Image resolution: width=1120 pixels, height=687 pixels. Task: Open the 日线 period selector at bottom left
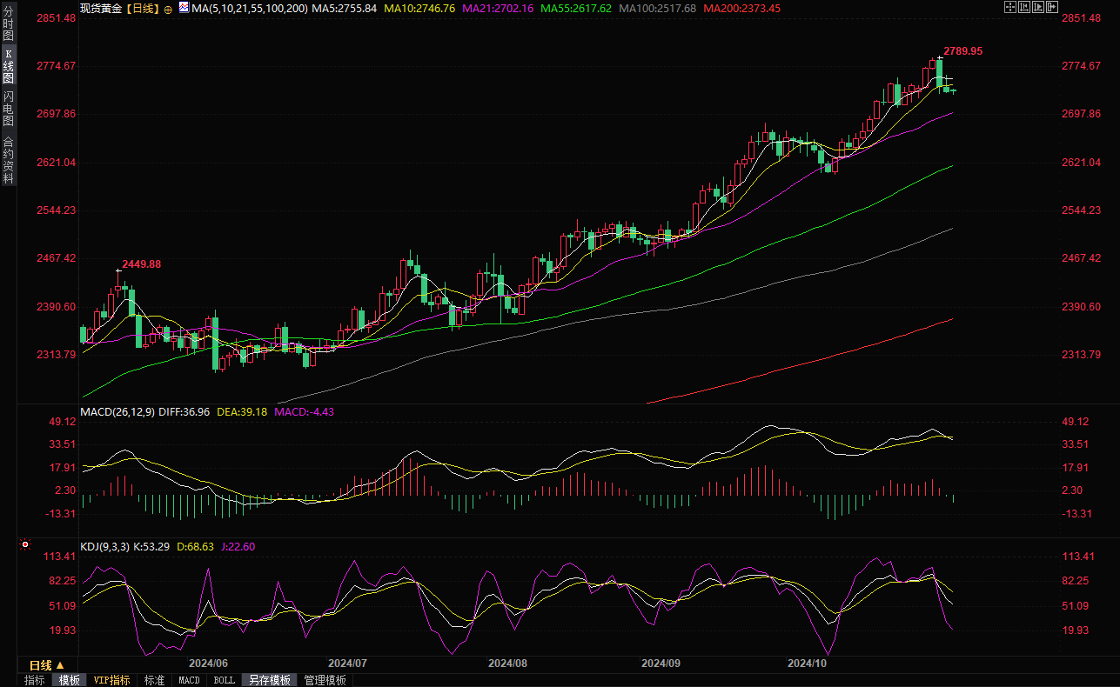pos(48,665)
